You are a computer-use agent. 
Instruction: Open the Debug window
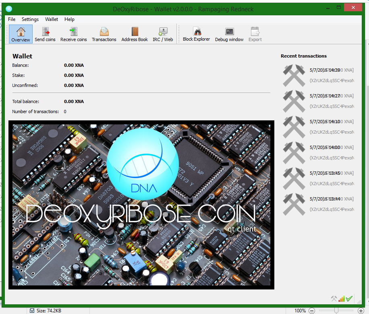[x=229, y=34]
